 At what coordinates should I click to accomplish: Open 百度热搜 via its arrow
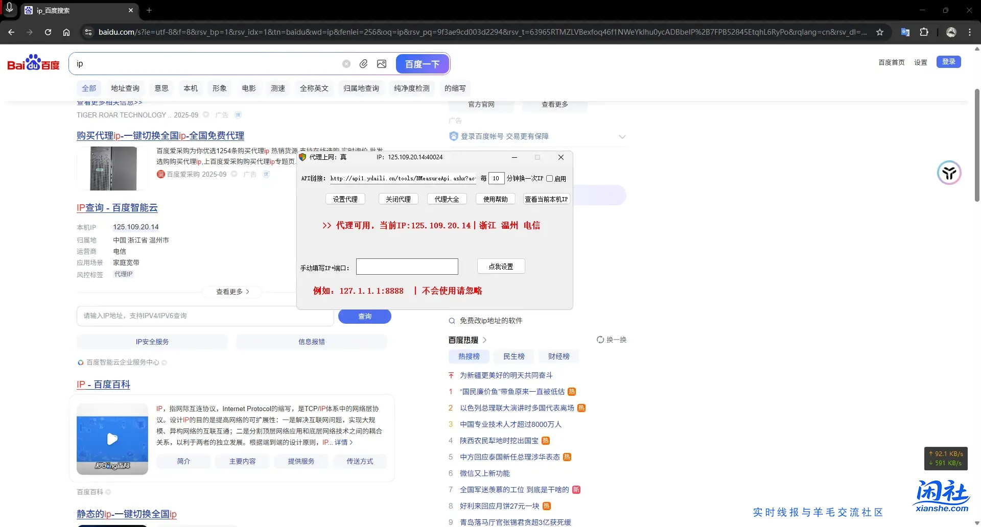484,340
